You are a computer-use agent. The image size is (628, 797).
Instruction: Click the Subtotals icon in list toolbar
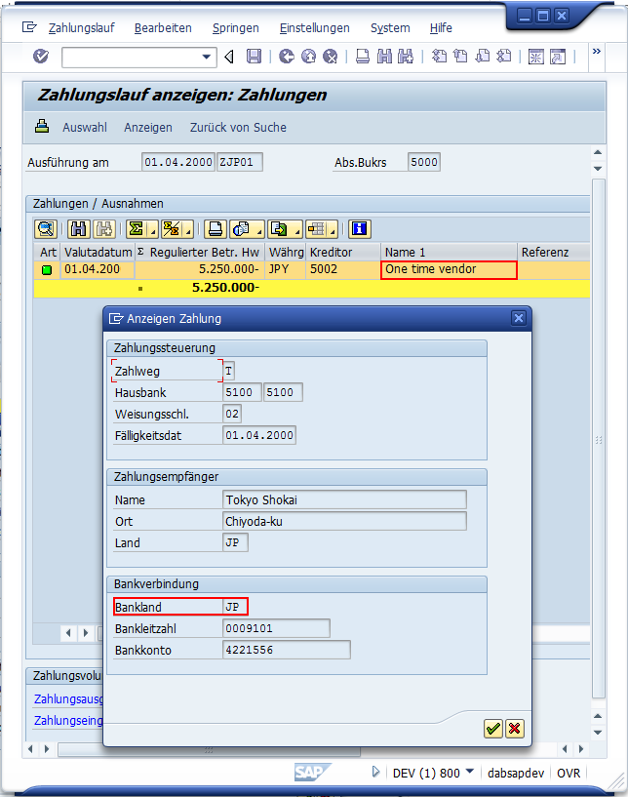172,229
